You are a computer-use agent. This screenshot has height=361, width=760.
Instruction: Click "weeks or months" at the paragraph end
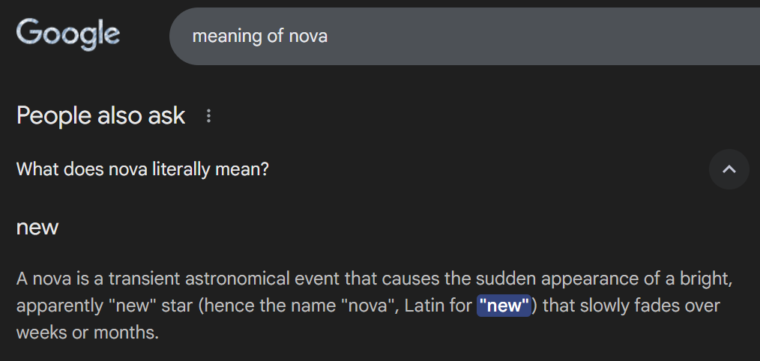pyautogui.click(x=87, y=333)
